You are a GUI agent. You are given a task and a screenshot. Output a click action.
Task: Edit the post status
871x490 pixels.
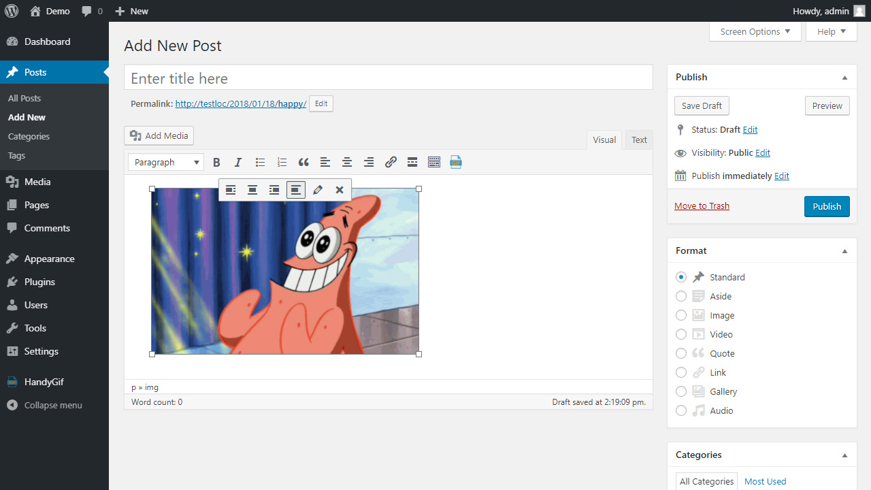pyautogui.click(x=750, y=130)
